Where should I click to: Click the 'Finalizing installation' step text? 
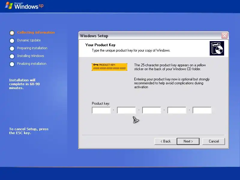pyautogui.click(x=32, y=64)
